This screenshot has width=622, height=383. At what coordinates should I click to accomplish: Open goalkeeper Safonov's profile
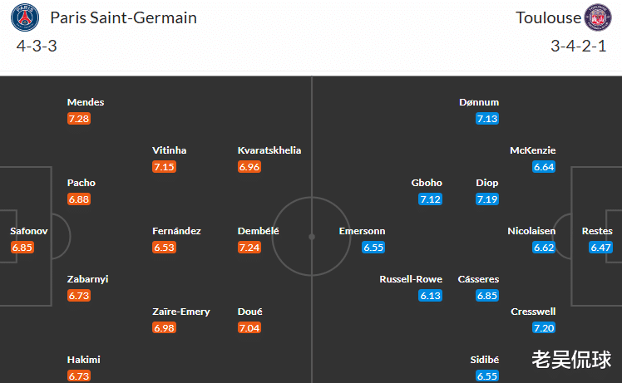coord(29,231)
